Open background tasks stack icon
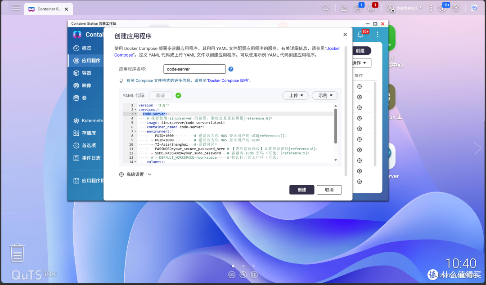The width and height of the screenshot is (486, 285). 344,8
